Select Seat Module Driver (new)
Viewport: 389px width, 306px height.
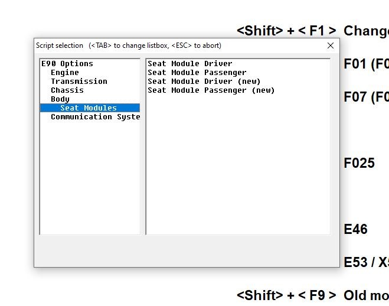pyautogui.click(x=204, y=82)
